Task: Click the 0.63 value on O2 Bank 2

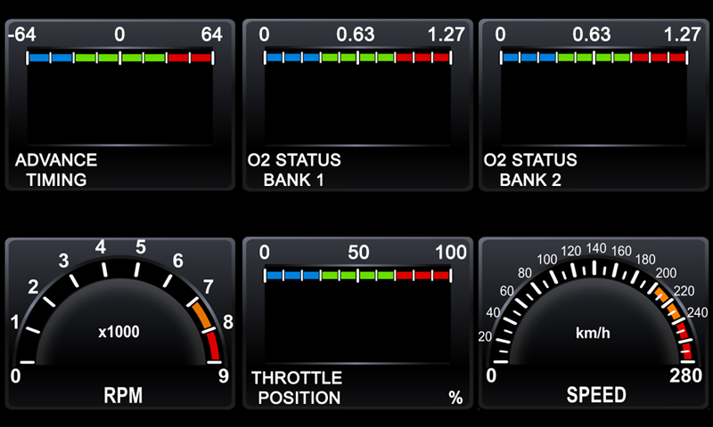Action: (591, 35)
